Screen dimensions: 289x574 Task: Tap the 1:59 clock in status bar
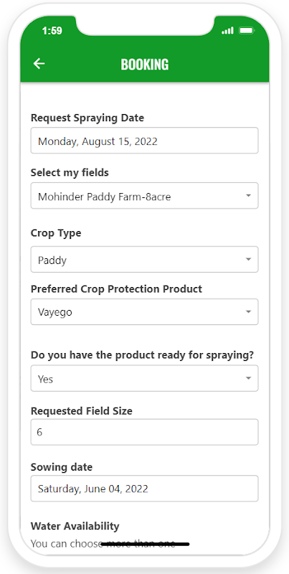coord(52,31)
